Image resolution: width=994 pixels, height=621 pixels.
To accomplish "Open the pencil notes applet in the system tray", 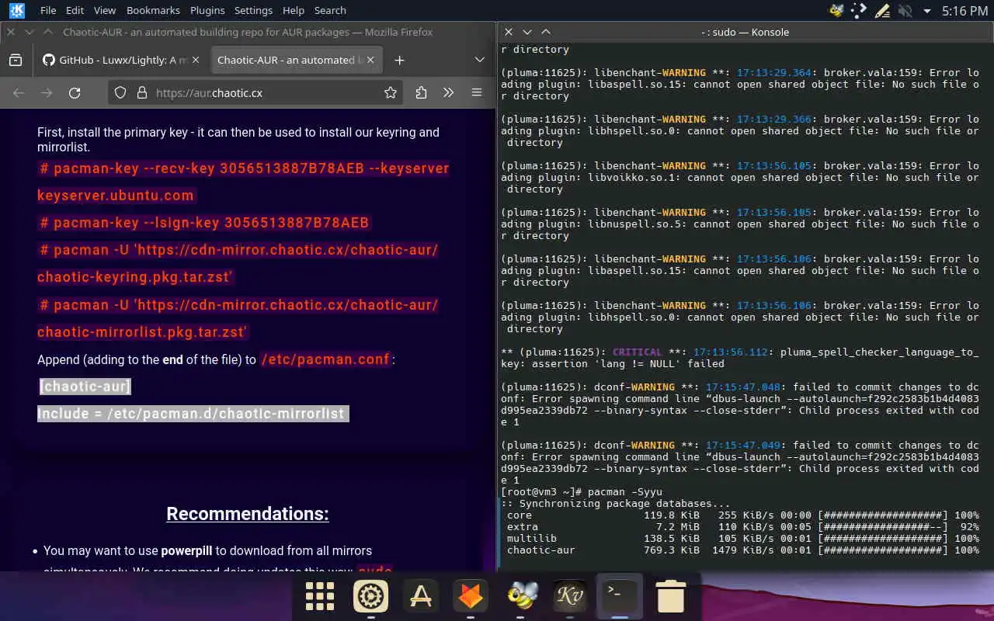I will click(x=881, y=10).
